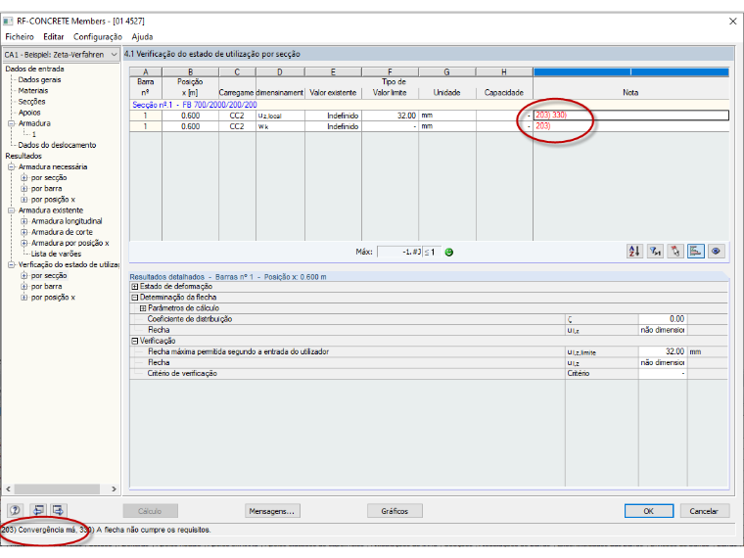This screenshot has height=558, width=744.
Task: Click the Cancelar button
Action: (704, 511)
